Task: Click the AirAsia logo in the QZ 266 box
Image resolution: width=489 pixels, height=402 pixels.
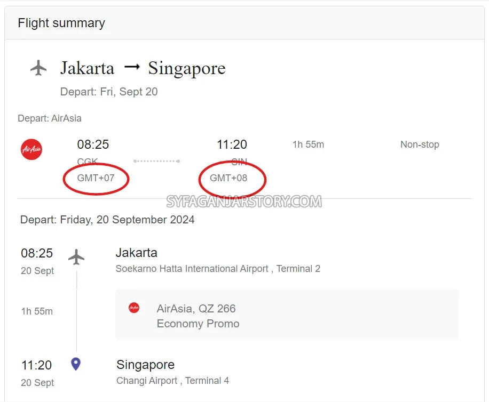Action: pyautogui.click(x=133, y=308)
